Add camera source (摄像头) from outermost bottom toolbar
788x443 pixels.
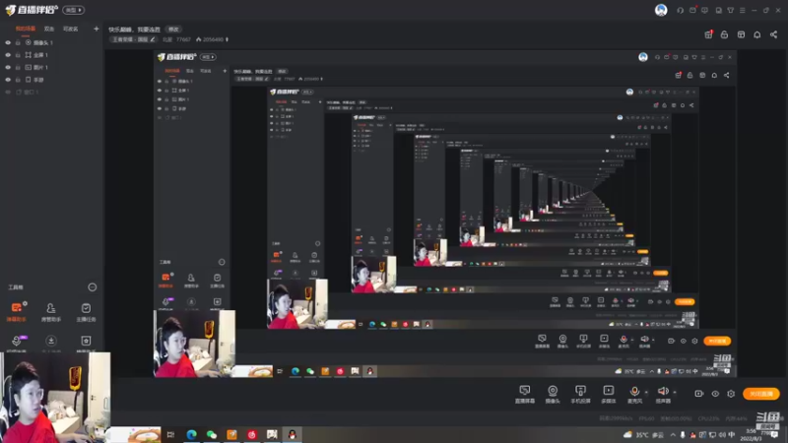point(553,394)
